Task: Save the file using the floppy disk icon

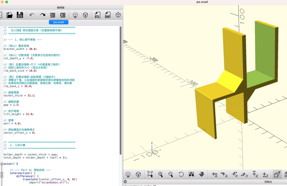Action: coord(20,15)
